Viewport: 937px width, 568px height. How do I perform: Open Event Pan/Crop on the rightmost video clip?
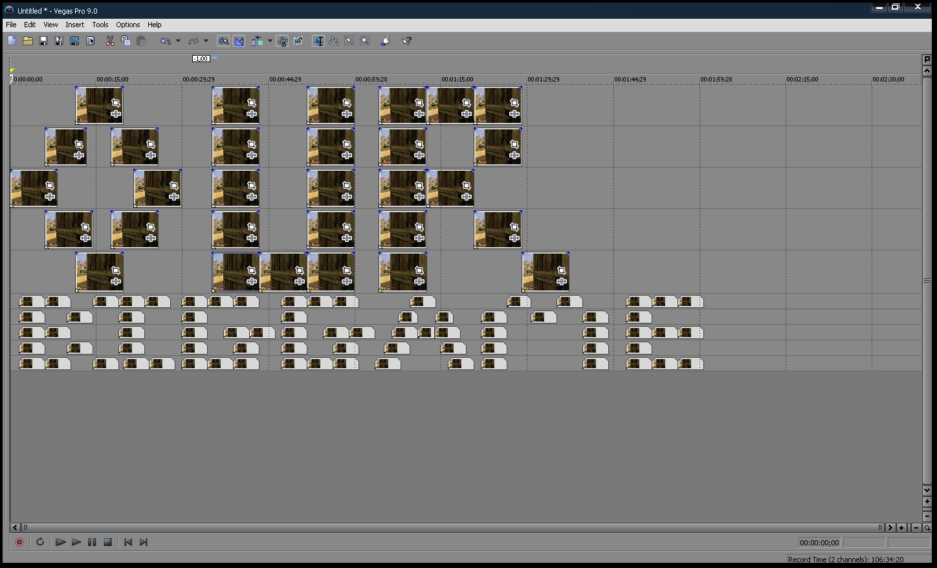pyautogui.click(x=562, y=270)
